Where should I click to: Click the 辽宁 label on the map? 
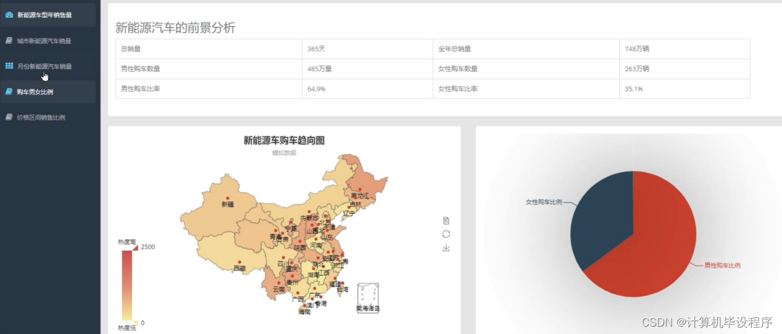tap(349, 213)
